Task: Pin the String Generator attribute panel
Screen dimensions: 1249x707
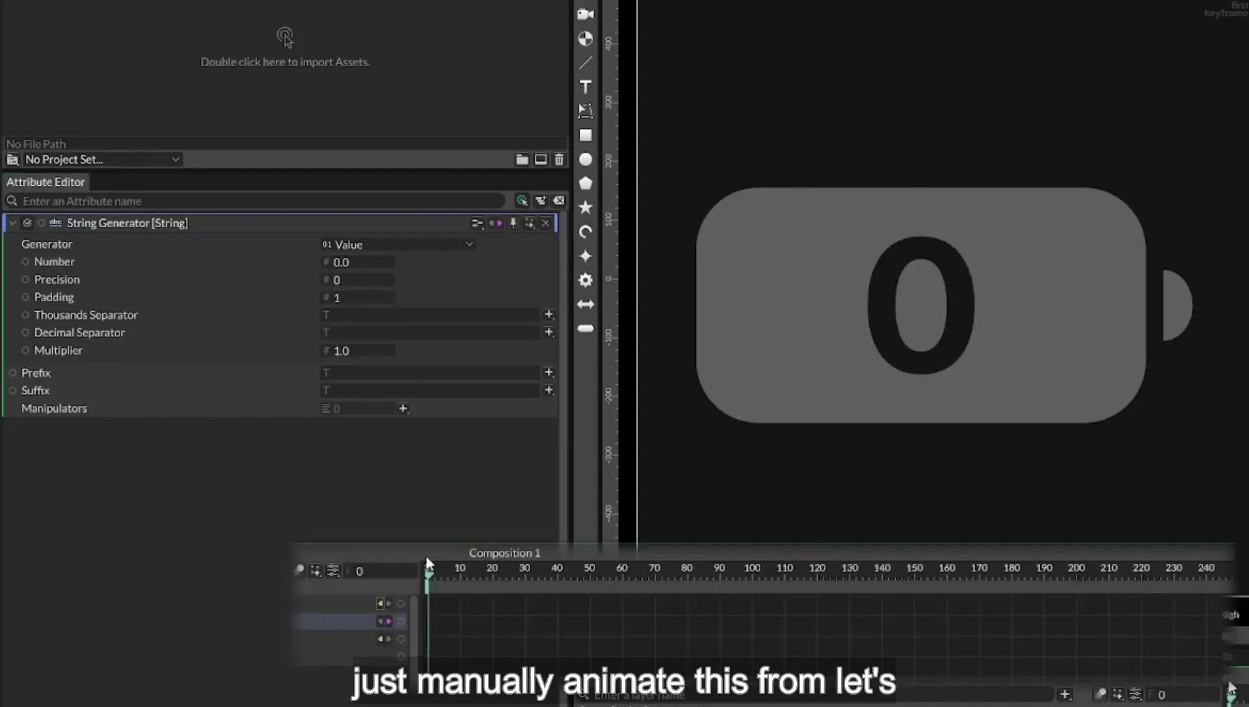Action: click(513, 224)
